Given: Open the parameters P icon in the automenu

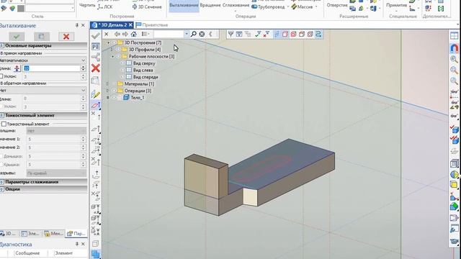Looking at the screenshot, I should [x=96, y=47].
